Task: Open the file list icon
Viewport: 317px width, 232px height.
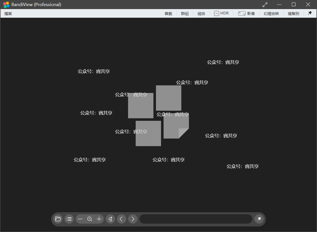Action: pyautogui.click(x=69, y=219)
